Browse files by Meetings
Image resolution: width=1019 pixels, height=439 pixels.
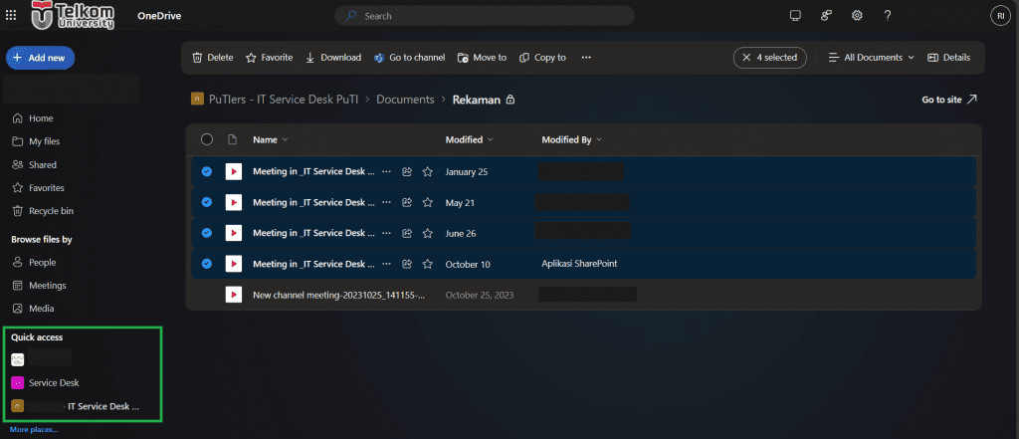click(x=39, y=286)
